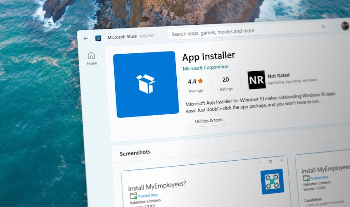Click the close X in the screenshot preview
Image resolution: width=350 pixels, height=207 pixels.
click(x=282, y=161)
